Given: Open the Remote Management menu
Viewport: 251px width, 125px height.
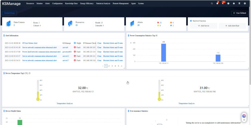Looking at the screenshot, I should pyautogui.click(x=121, y=3).
